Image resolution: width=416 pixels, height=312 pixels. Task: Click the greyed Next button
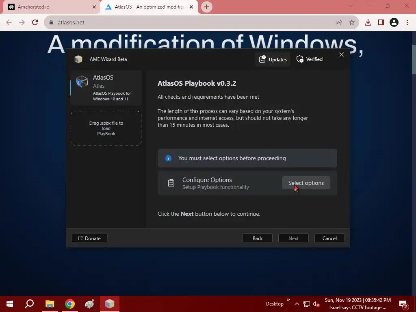293,238
